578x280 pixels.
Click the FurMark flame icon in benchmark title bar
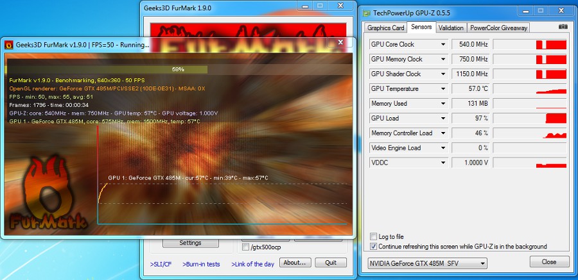pyautogui.click(x=9, y=45)
